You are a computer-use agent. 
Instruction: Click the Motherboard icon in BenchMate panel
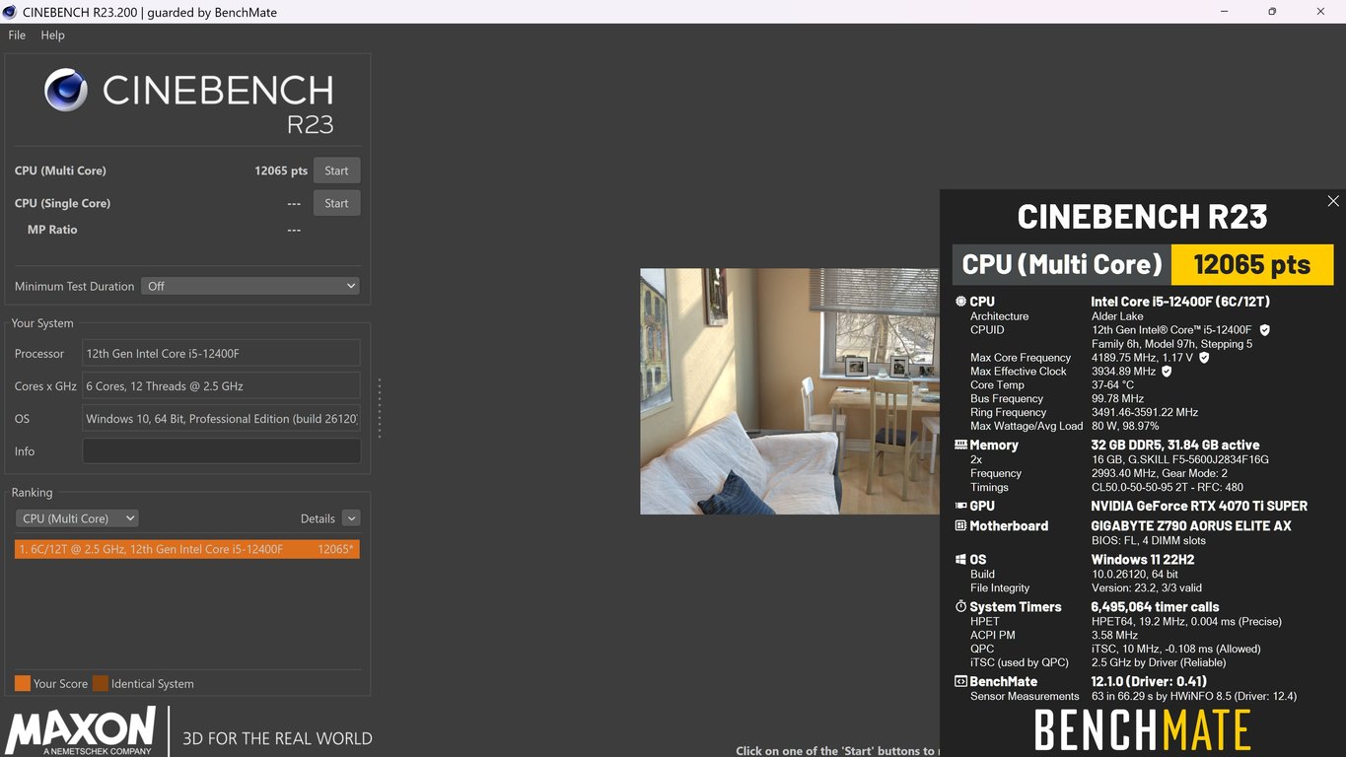pyautogui.click(x=960, y=526)
